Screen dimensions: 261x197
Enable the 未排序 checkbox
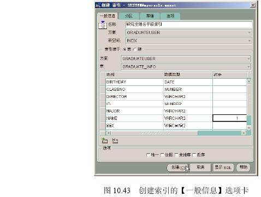176,155
